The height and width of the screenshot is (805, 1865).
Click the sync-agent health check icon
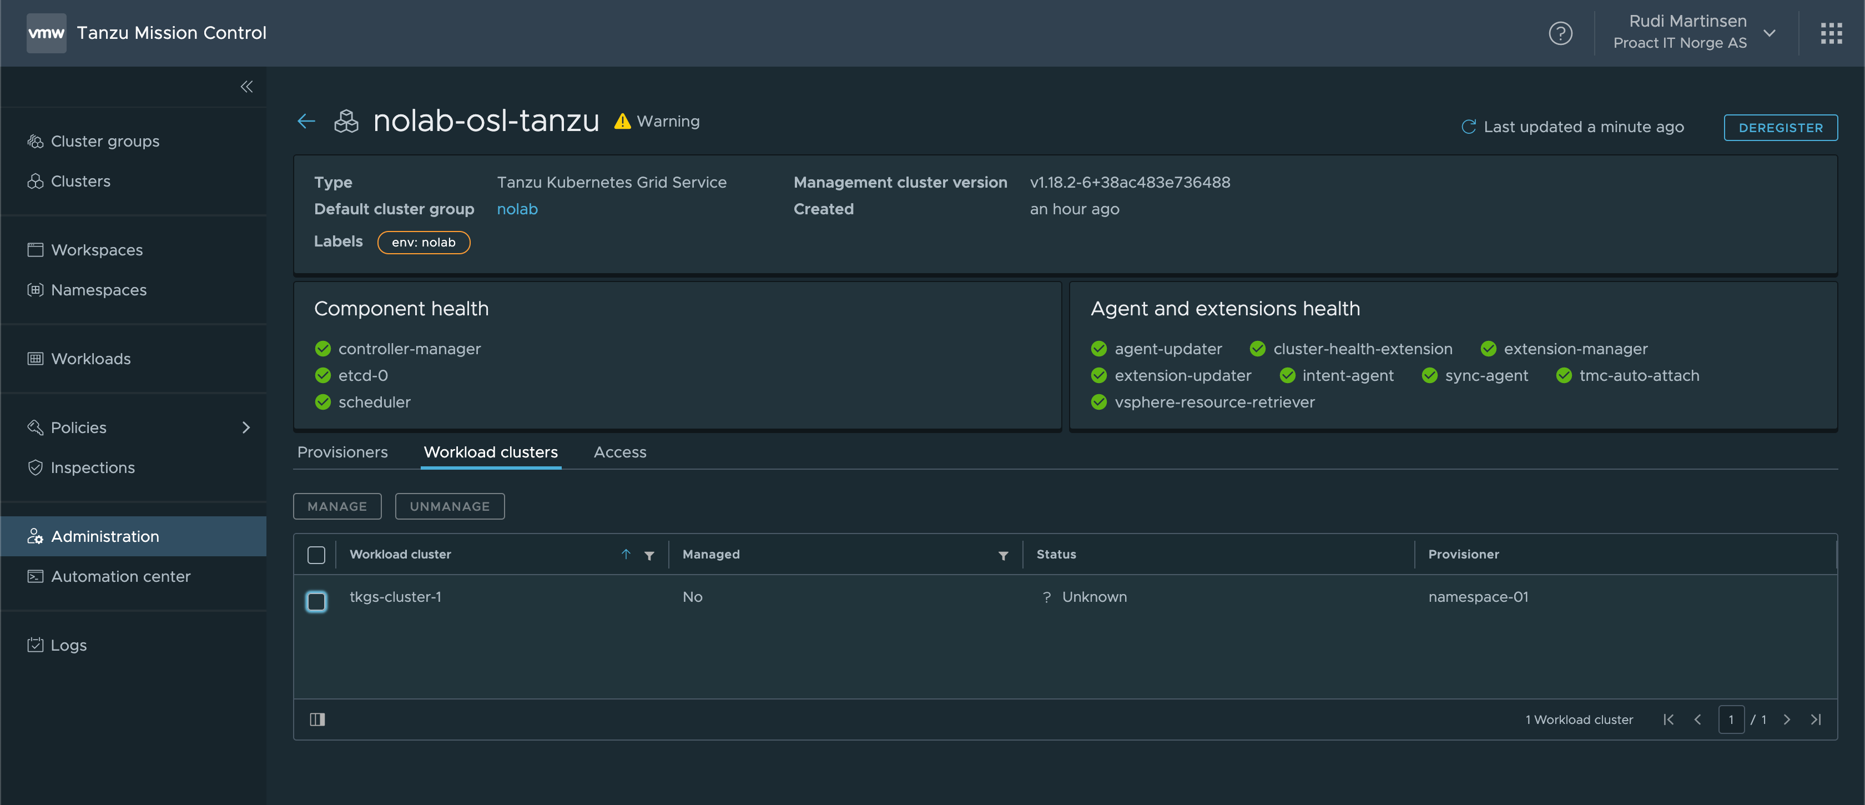coord(1430,375)
